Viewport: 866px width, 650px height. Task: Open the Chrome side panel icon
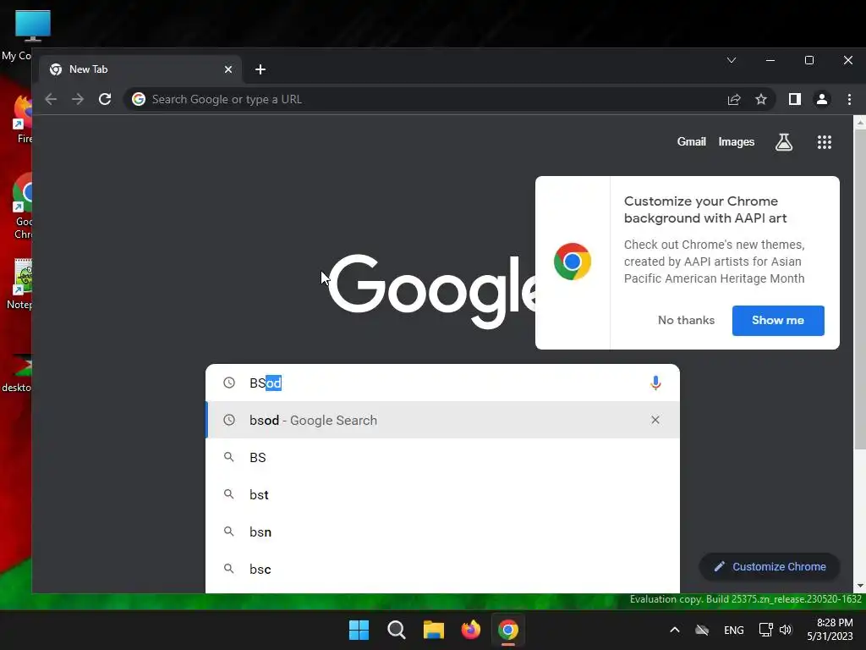coord(795,100)
